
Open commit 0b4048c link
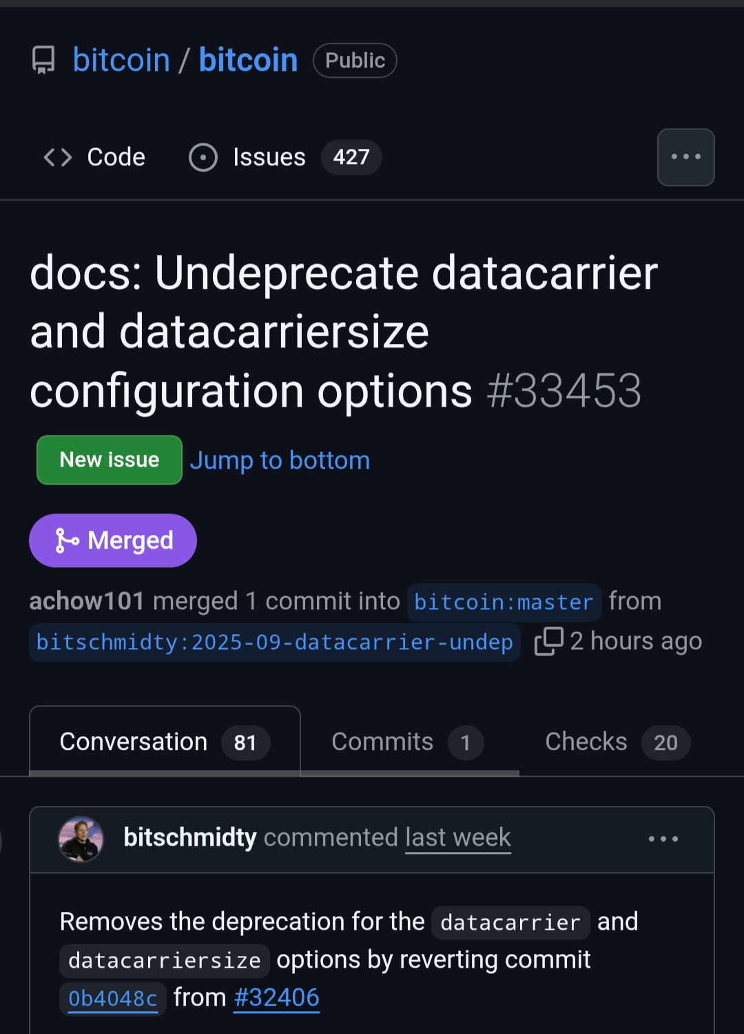coord(113,998)
